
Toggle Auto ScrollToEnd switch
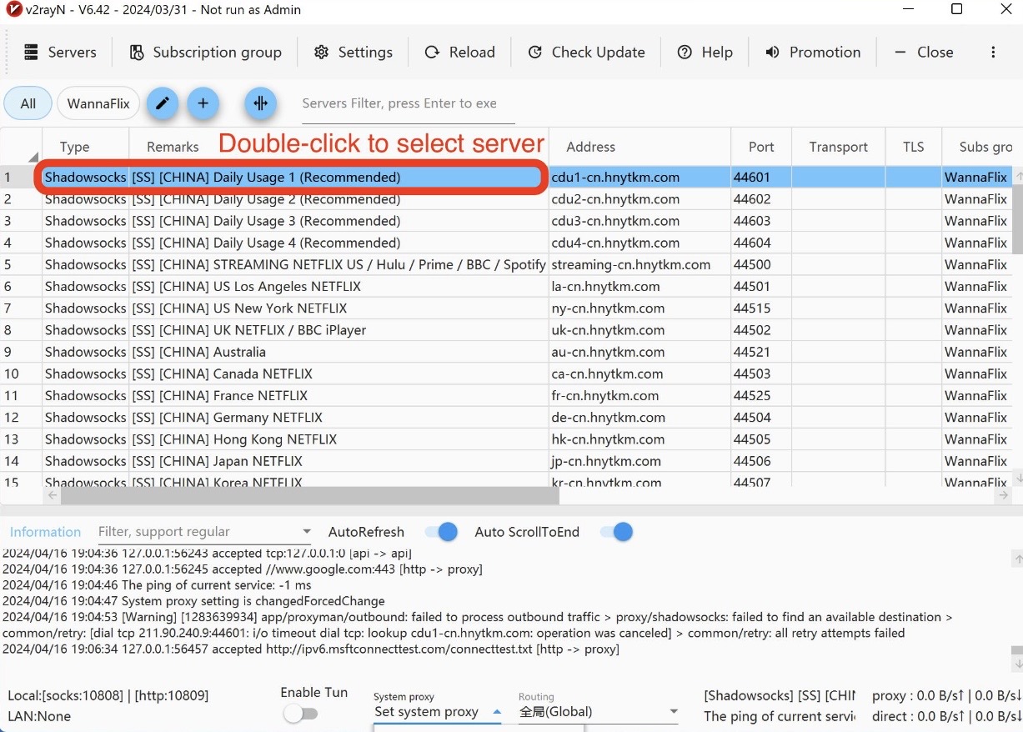616,532
